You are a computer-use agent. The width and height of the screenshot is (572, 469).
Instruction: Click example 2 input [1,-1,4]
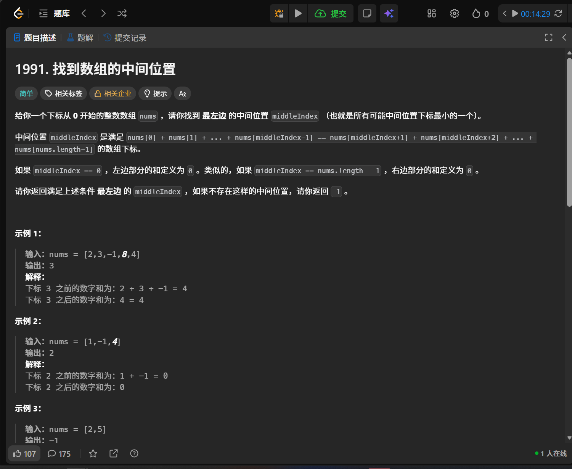point(102,342)
